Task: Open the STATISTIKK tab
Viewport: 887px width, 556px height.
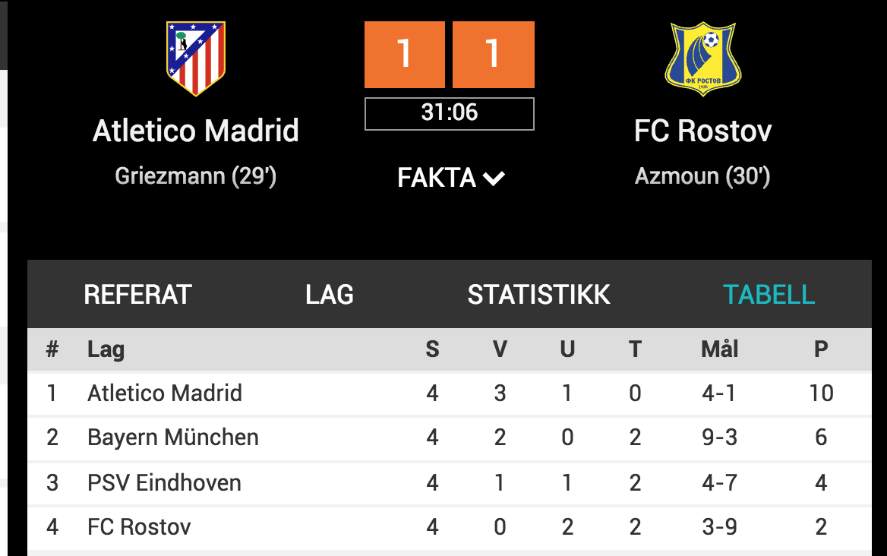Action: tap(539, 295)
